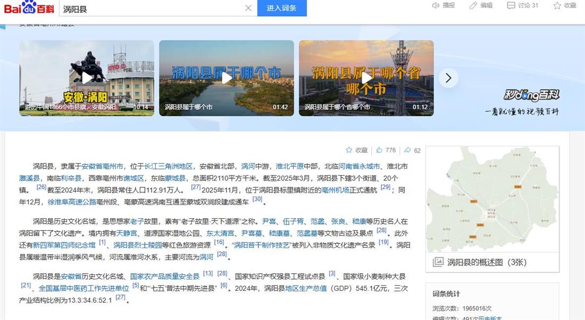Viewport: 585px width, 320px height.
Task: Open the 编辑 pencil edit icon
Action: [473, 5]
